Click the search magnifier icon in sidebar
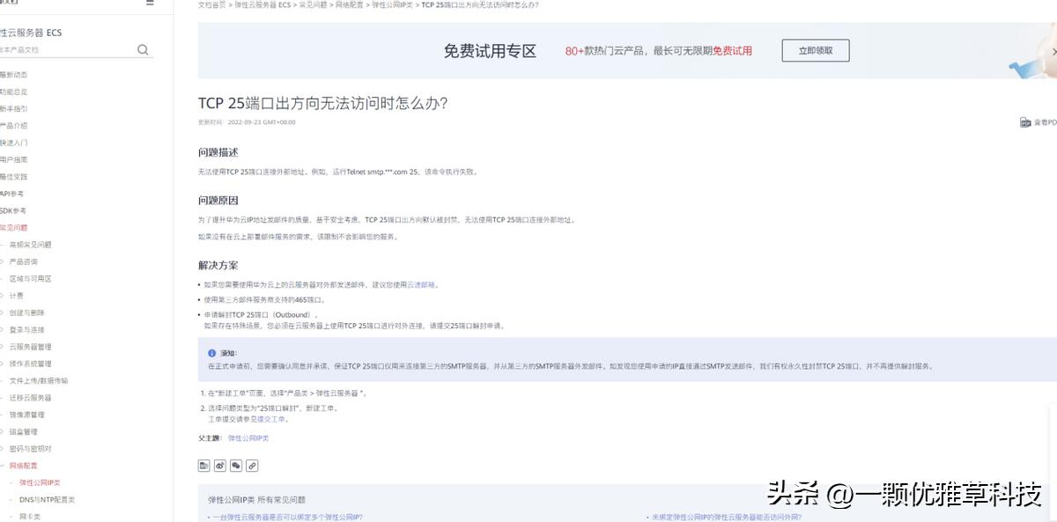This screenshot has width=1057, height=522. 143,49
